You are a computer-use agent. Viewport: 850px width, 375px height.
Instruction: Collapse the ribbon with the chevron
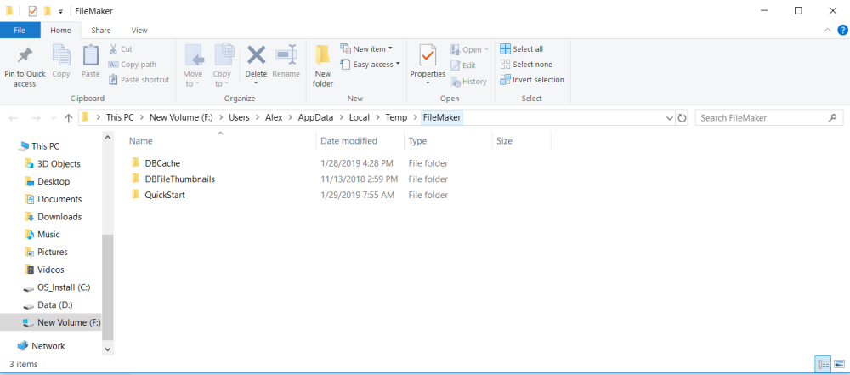827,30
